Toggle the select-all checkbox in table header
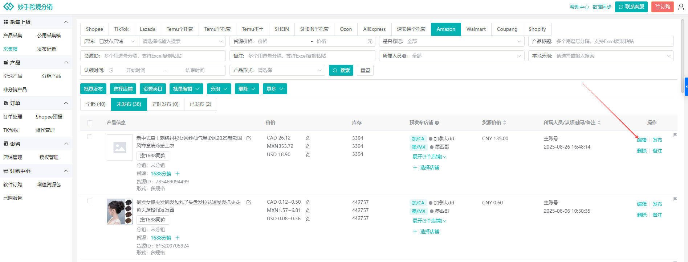This screenshot has width=688, height=262. click(x=90, y=123)
